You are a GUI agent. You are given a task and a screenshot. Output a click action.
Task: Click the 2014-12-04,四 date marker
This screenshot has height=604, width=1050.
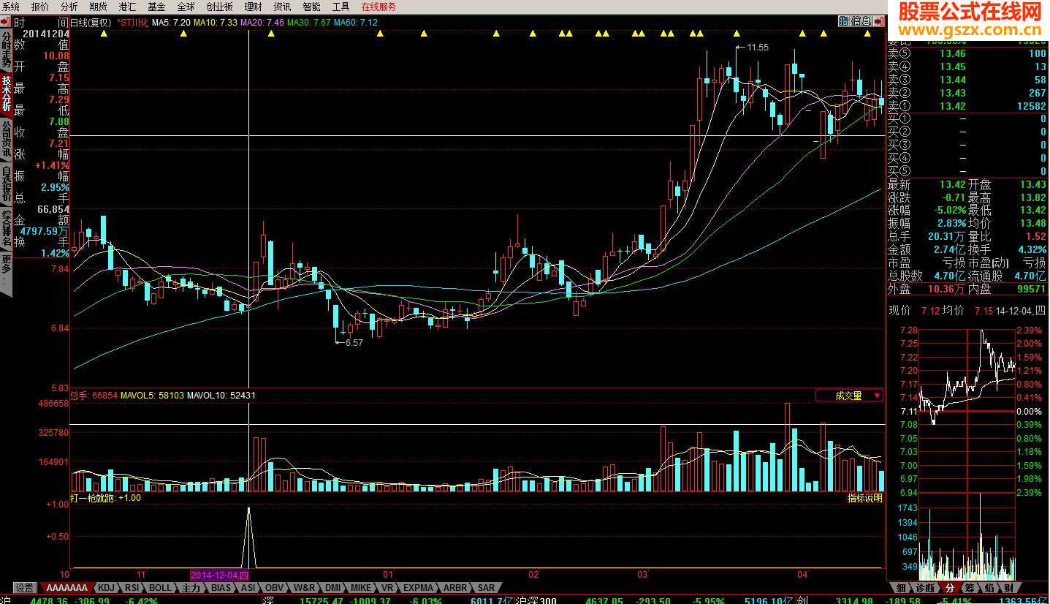pyautogui.click(x=219, y=575)
